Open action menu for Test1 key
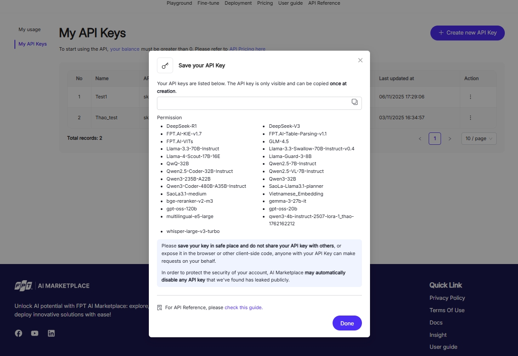Image resolution: width=518 pixels, height=356 pixels. [470, 97]
